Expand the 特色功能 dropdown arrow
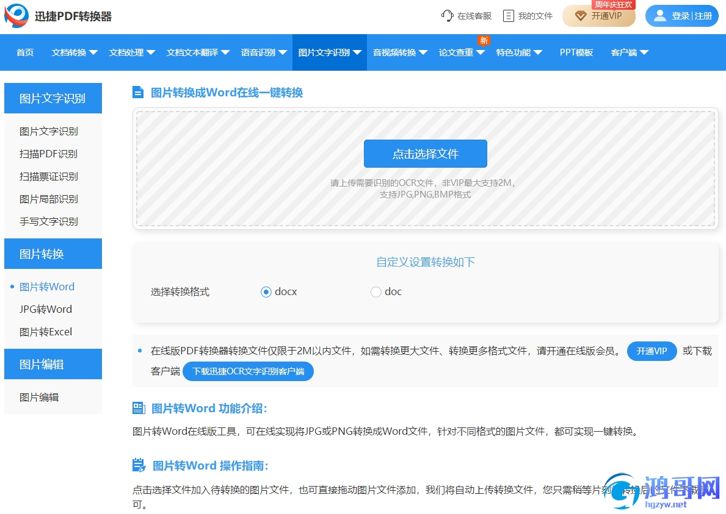726x514 pixels. click(537, 52)
